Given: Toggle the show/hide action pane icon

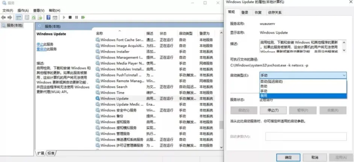Looking at the screenshot, I should [x=55, y=17].
